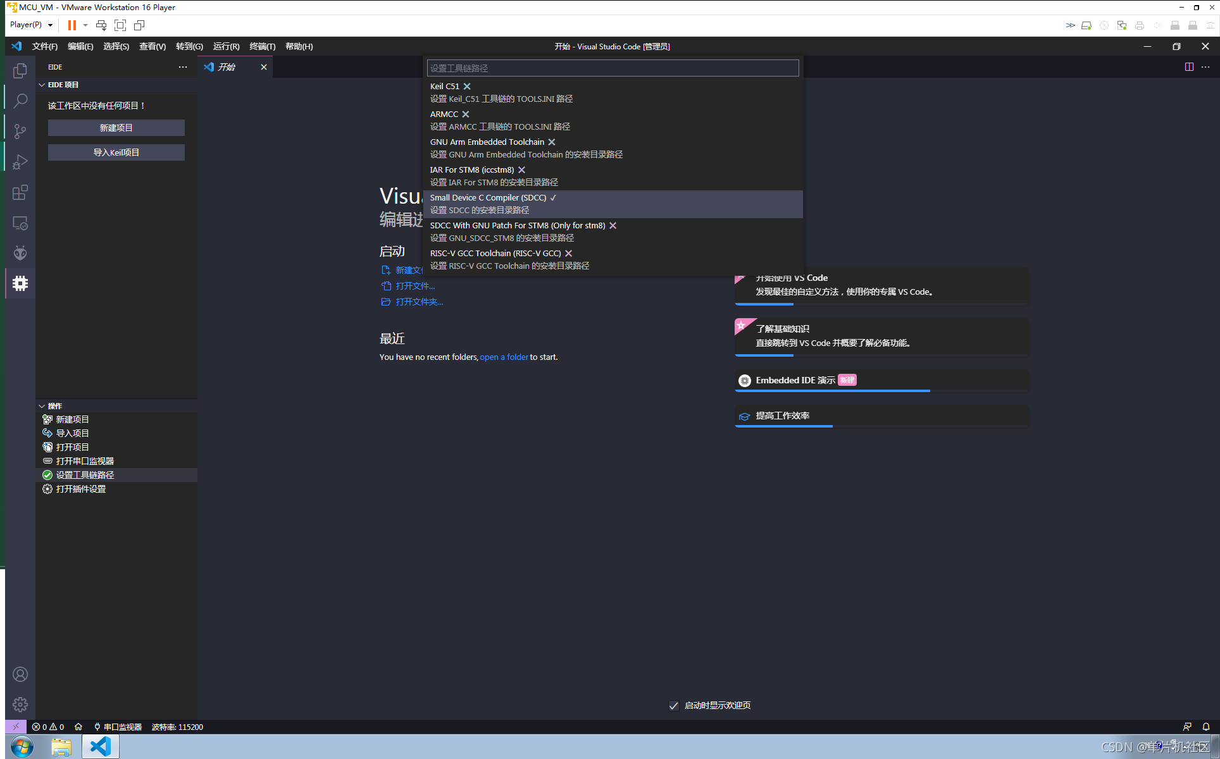1220x759 pixels.
Task: Open the Source Control view
Action: point(20,131)
